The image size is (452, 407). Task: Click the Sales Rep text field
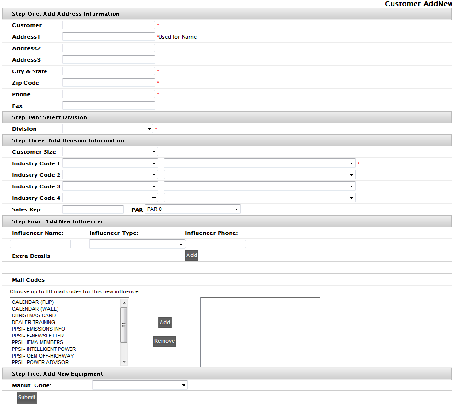click(x=93, y=209)
